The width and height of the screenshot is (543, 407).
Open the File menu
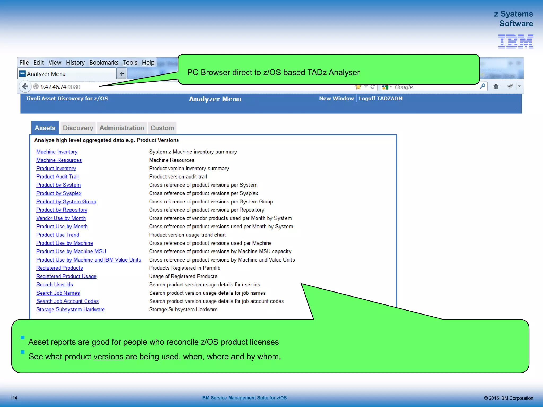[x=24, y=63]
